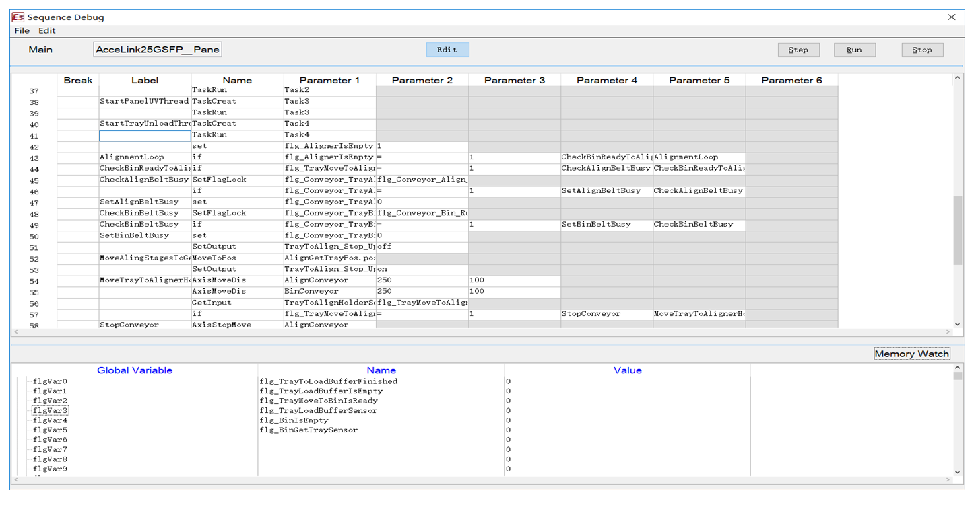The image size is (974, 507).
Task: Open Memory Watch
Action: click(x=911, y=354)
